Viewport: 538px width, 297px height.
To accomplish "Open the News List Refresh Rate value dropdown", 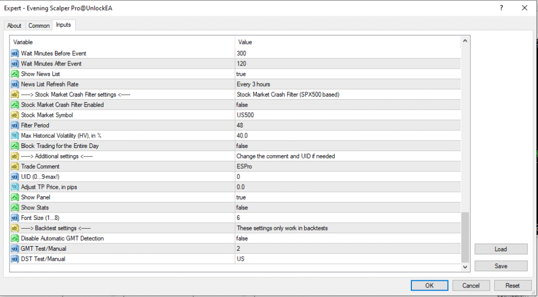I will click(347, 84).
